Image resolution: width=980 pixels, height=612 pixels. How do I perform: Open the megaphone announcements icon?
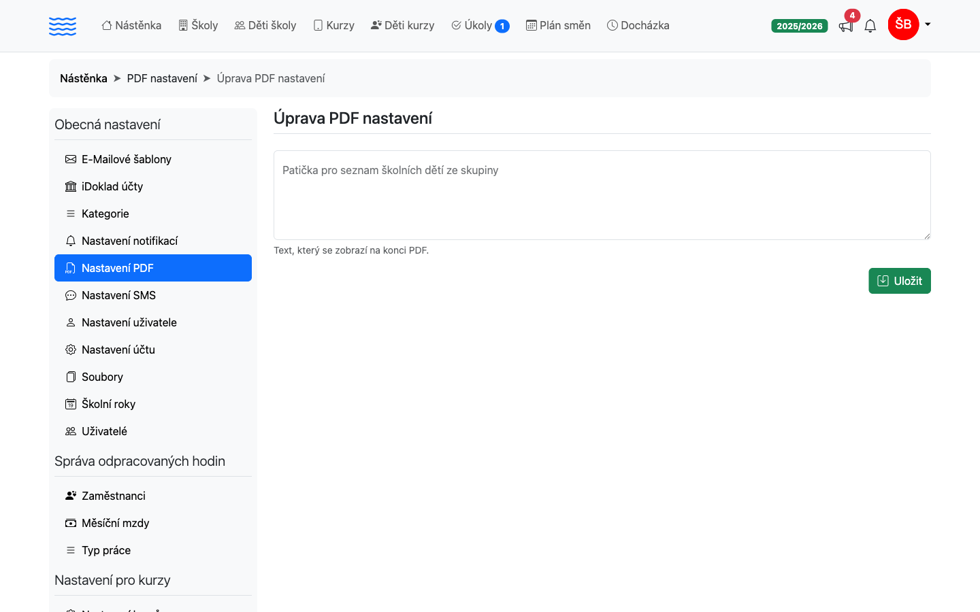click(846, 26)
